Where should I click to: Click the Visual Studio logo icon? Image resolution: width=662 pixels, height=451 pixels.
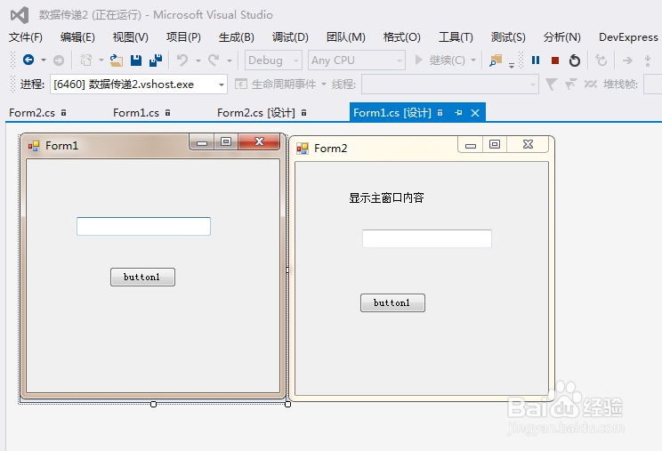pyautogui.click(x=20, y=15)
